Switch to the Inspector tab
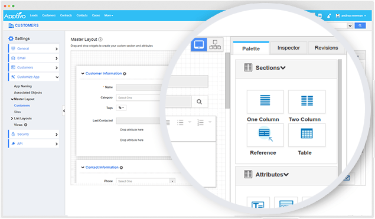Image resolution: width=375 pixels, height=219 pixels. click(288, 48)
